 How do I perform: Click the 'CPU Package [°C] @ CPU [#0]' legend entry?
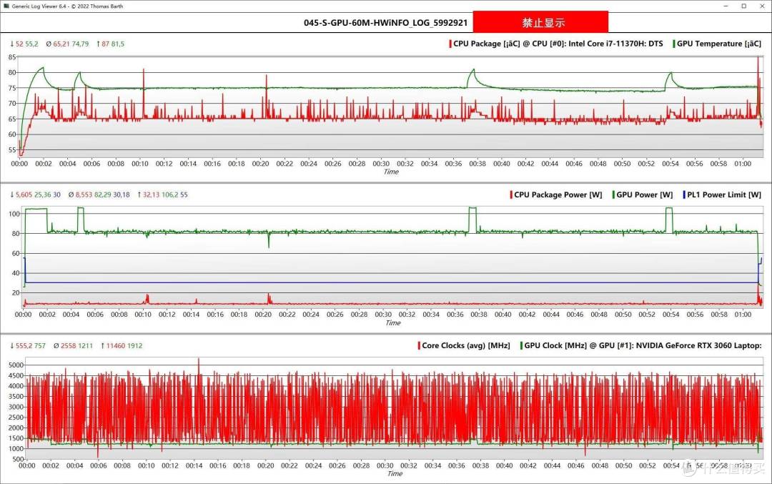(x=556, y=44)
